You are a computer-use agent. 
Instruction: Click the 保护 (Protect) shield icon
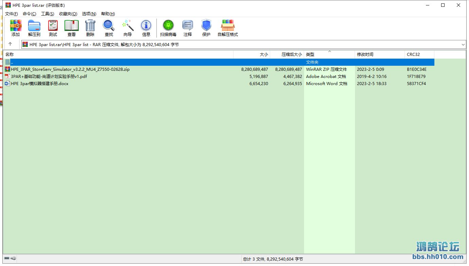click(206, 25)
